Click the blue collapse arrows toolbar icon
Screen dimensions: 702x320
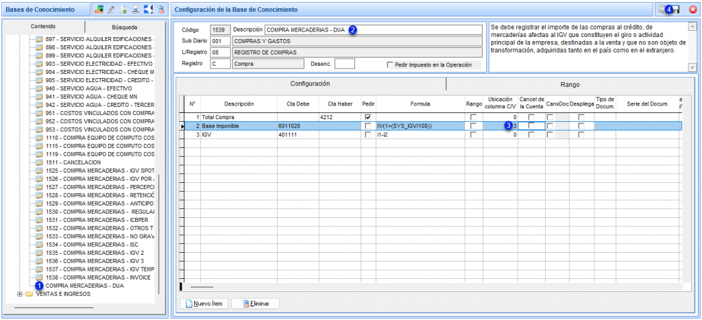point(148,9)
